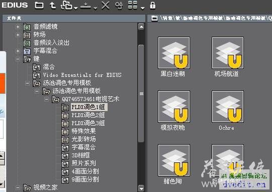Click the T icon beside 字幕混合
The image size is (272, 192).
coord(27,51)
